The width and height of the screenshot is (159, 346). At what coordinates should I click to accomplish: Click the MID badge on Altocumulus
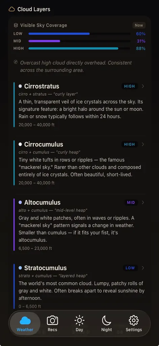coord(131,202)
